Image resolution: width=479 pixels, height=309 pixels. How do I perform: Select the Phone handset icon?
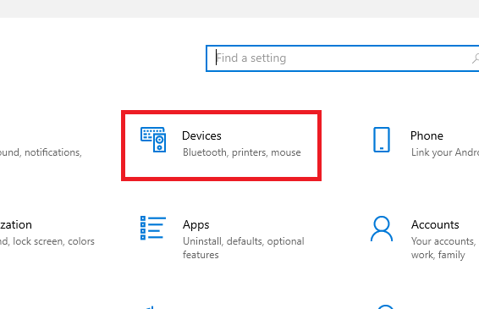(x=382, y=140)
